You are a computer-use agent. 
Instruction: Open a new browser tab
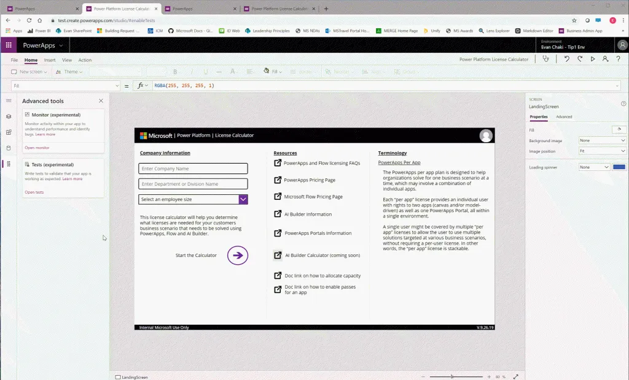pos(326,9)
